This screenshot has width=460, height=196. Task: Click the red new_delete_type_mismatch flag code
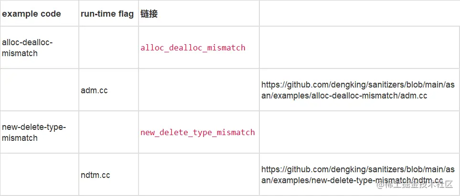click(x=198, y=132)
